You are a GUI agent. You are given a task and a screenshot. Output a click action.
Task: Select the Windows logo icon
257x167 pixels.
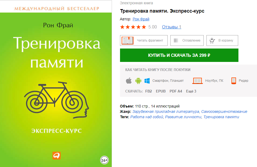(147, 81)
